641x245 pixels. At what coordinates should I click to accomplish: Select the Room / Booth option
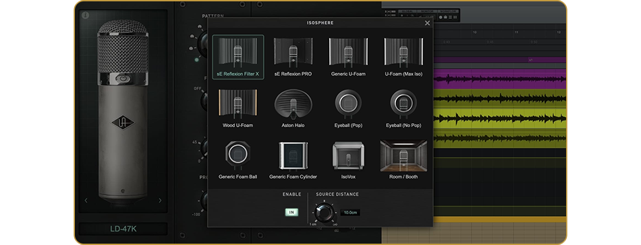point(403,160)
